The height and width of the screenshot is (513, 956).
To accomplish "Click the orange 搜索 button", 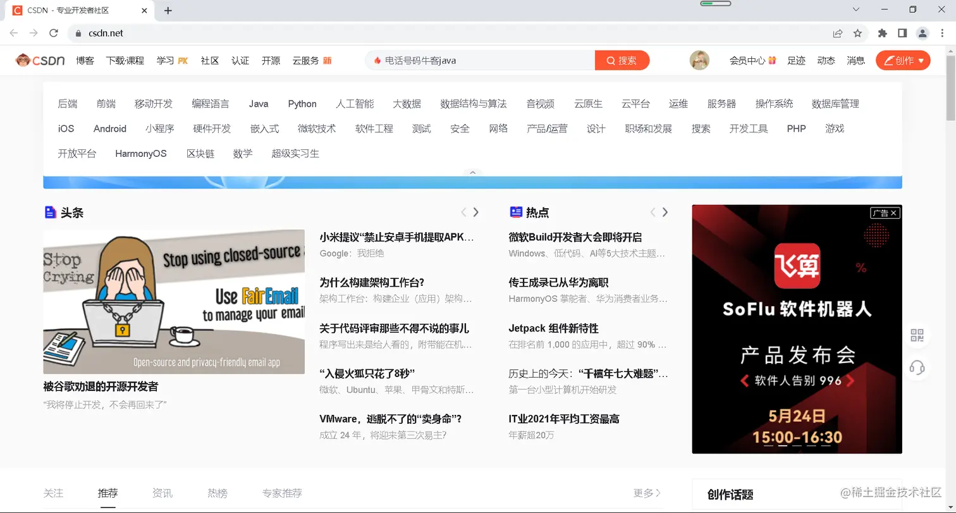I will point(622,61).
